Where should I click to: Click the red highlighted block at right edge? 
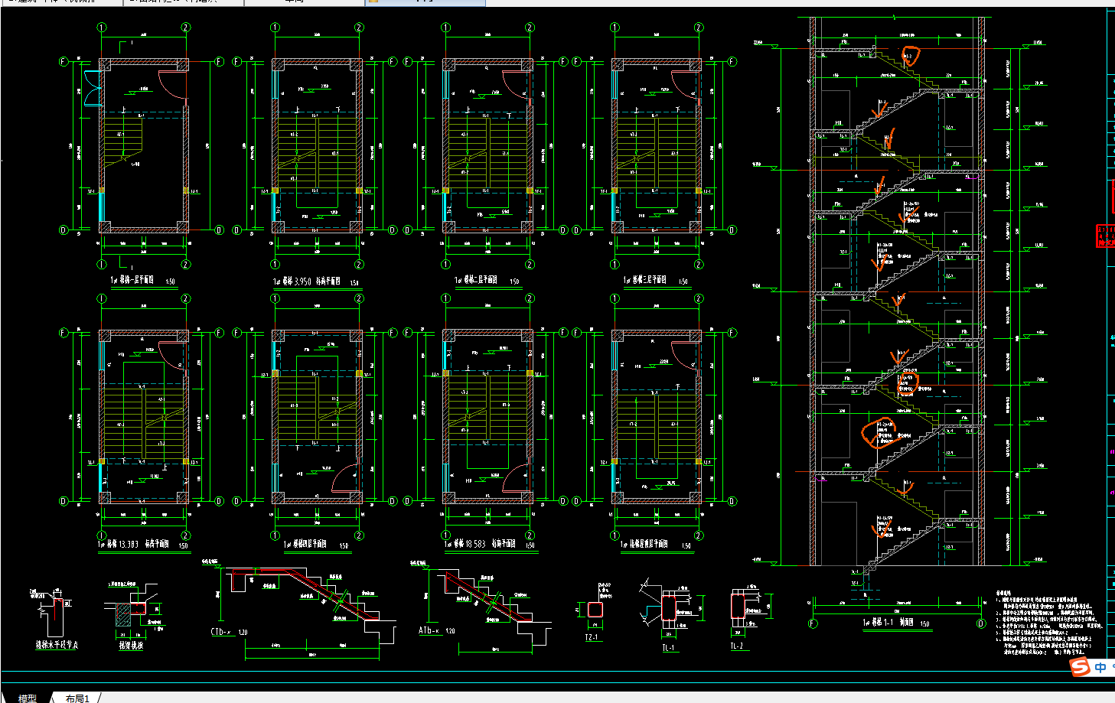1106,235
